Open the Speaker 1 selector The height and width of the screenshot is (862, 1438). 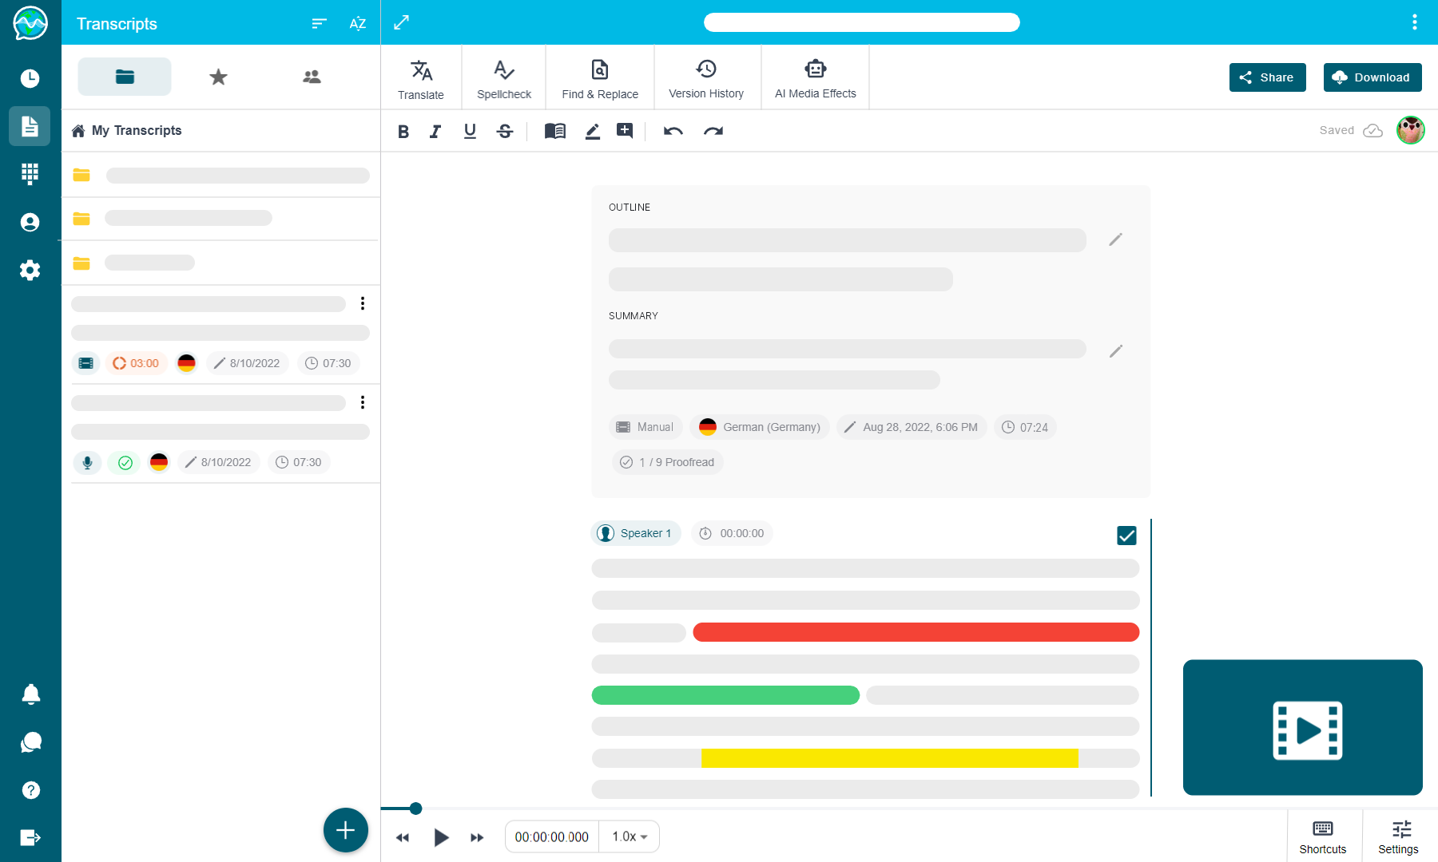636,533
